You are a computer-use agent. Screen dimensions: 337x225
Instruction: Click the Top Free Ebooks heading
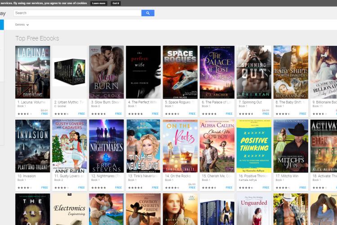[x=37, y=38]
